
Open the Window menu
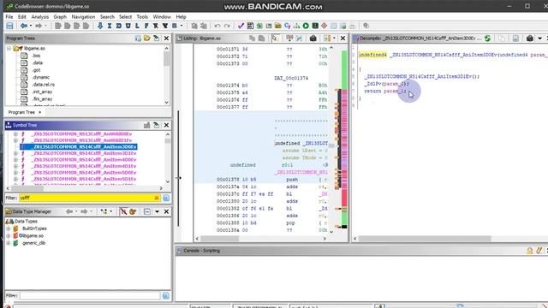point(162,17)
